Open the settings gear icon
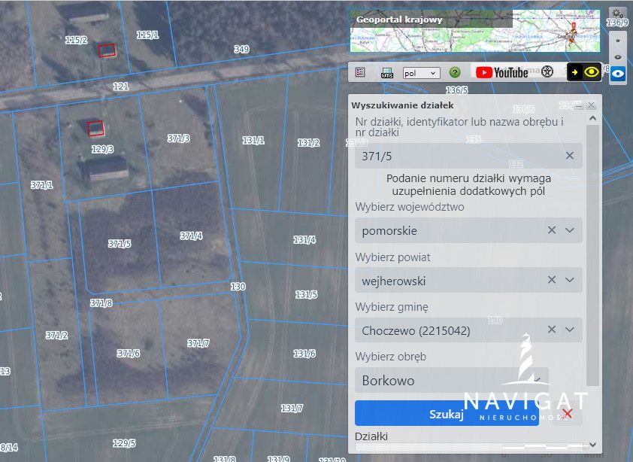The image size is (633, 462). click(617, 13)
